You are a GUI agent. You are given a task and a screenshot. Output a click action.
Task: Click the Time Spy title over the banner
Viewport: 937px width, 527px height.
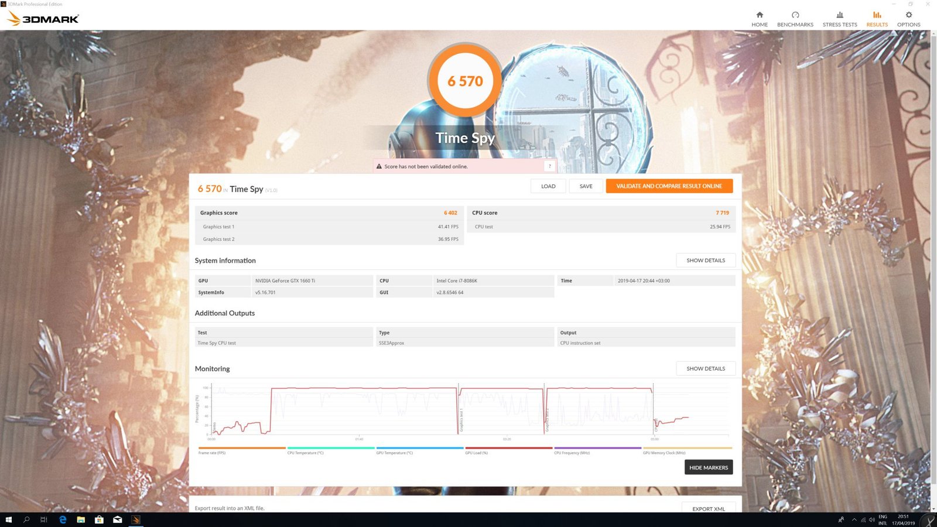point(465,138)
